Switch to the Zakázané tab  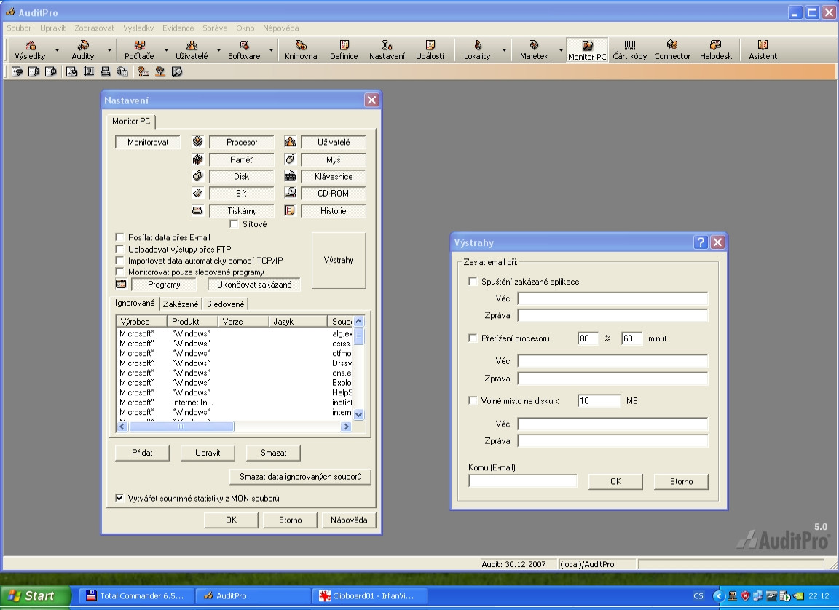[x=181, y=304]
